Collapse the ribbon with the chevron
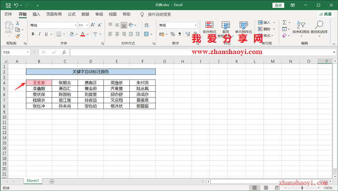338x191 pixels. [x=334, y=44]
